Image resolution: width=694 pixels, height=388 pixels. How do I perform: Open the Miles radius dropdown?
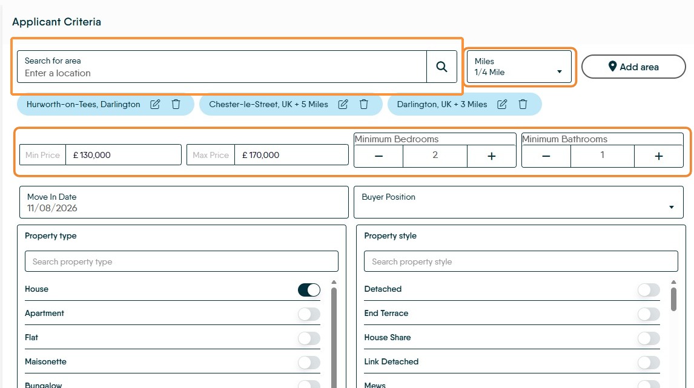click(x=519, y=67)
